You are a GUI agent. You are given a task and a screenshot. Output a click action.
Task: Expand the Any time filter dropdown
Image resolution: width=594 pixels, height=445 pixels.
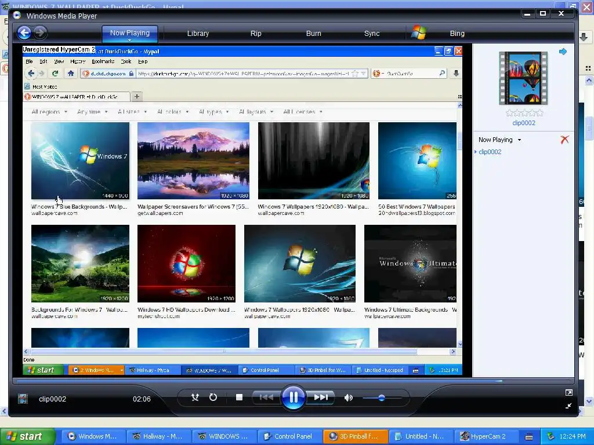coord(92,112)
